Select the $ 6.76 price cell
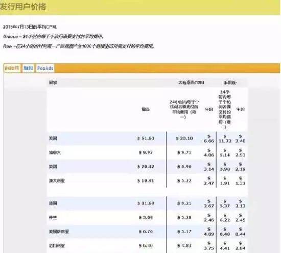The width and height of the screenshot is (281, 253). [146, 232]
